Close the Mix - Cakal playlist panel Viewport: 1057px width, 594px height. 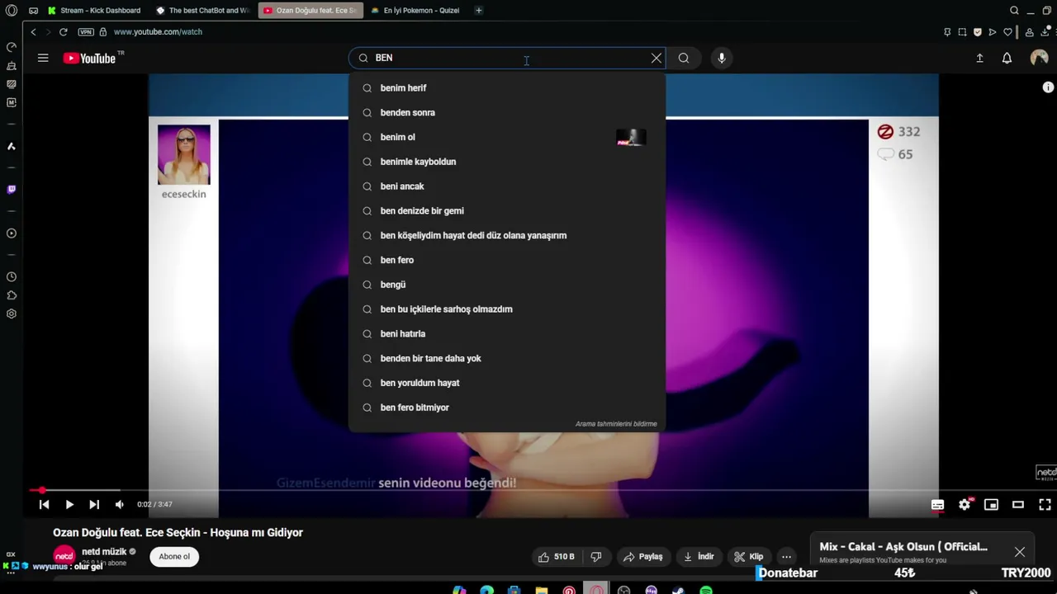1020,552
